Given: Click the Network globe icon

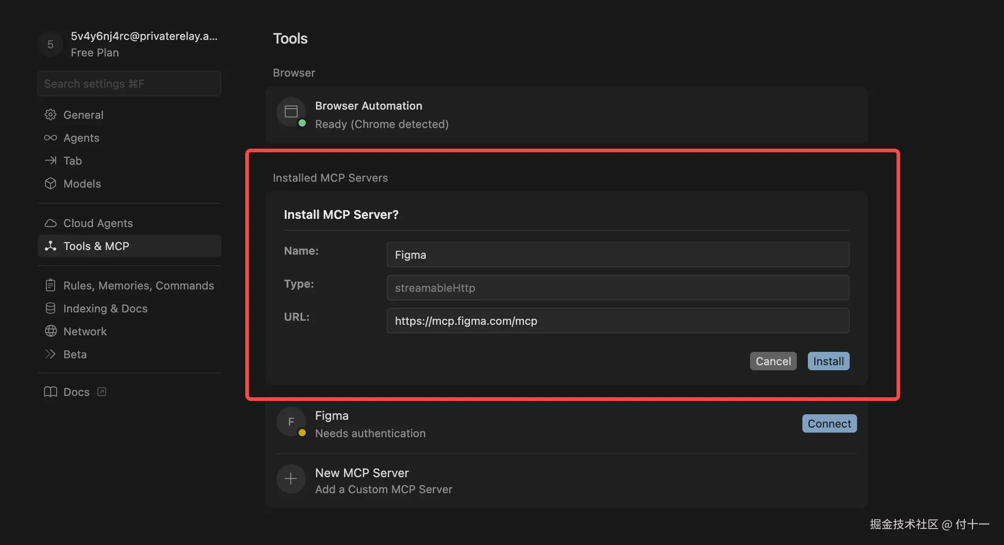Looking at the screenshot, I should pos(51,331).
